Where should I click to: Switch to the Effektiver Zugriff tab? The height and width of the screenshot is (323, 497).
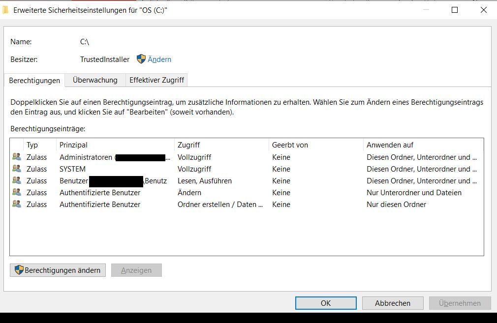156,80
